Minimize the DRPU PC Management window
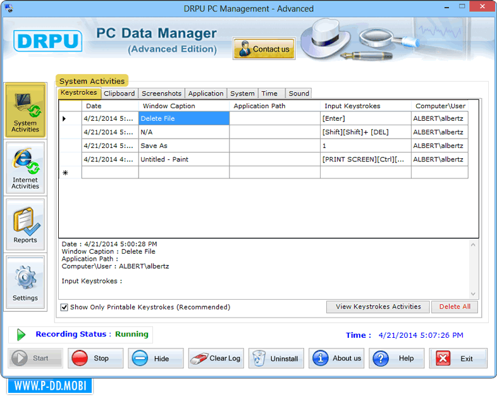Screen dimensions: 497x396 coord(446,7)
